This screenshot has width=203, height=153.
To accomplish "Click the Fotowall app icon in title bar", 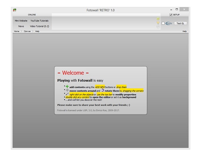I will tap(15, 10).
